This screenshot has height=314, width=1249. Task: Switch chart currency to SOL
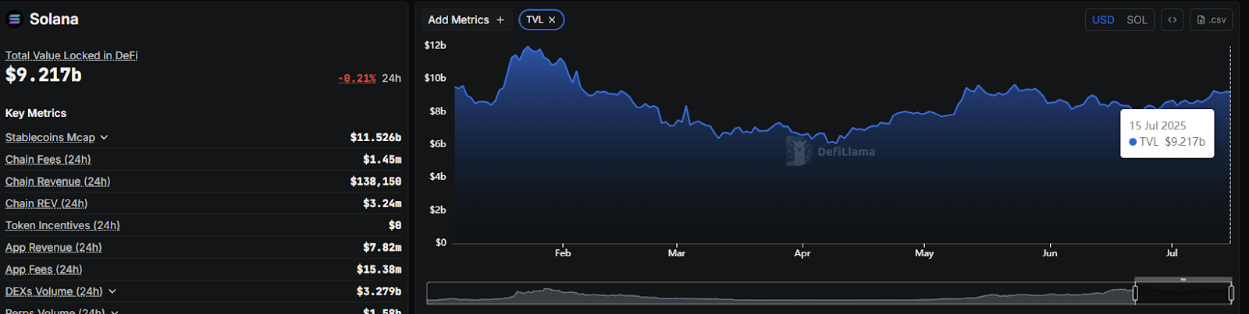click(1137, 20)
